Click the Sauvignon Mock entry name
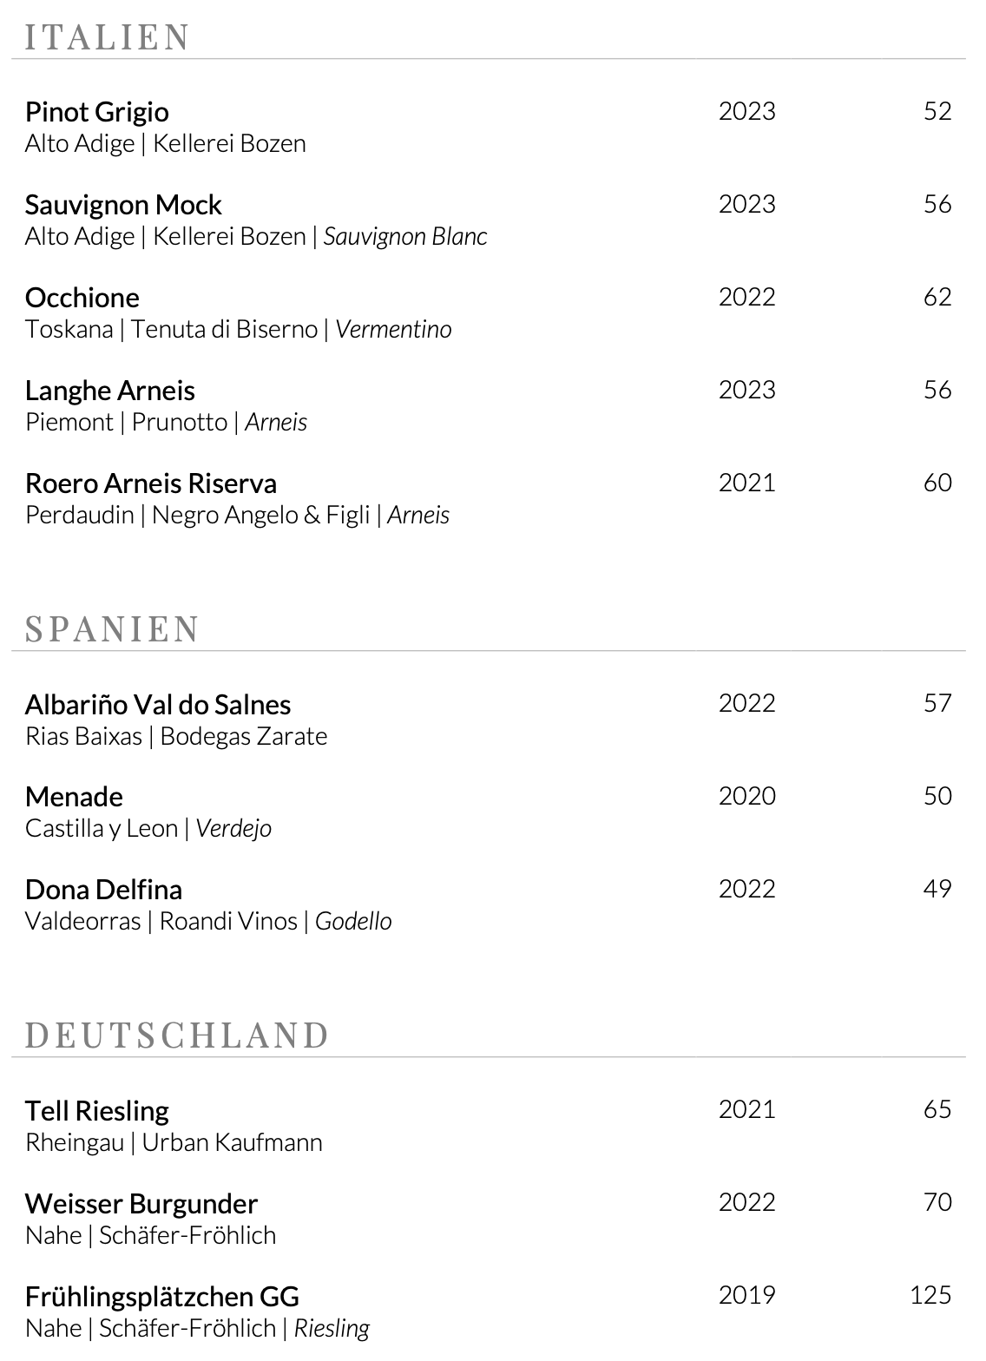 pyautogui.click(x=123, y=205)
